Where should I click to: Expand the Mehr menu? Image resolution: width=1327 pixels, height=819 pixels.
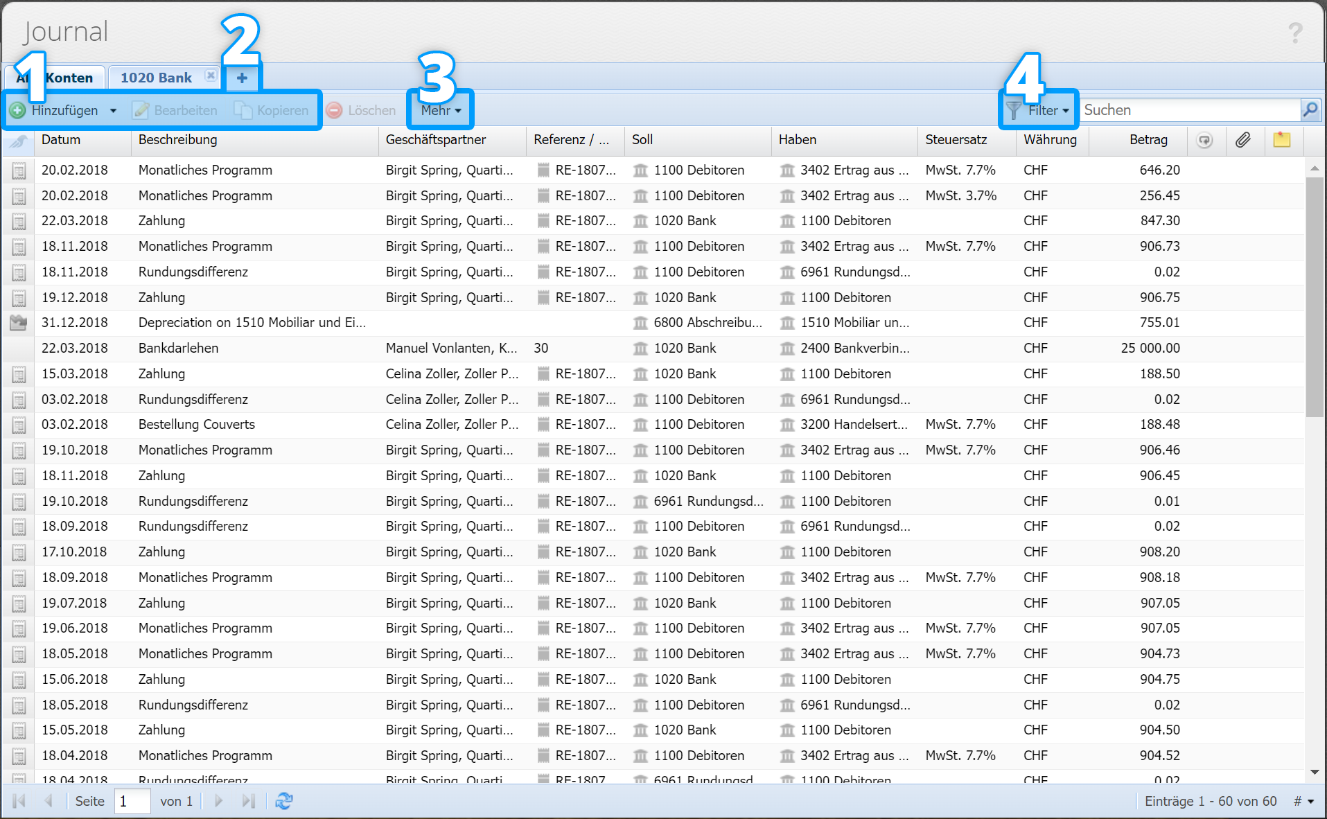click(x=441, y=111)
